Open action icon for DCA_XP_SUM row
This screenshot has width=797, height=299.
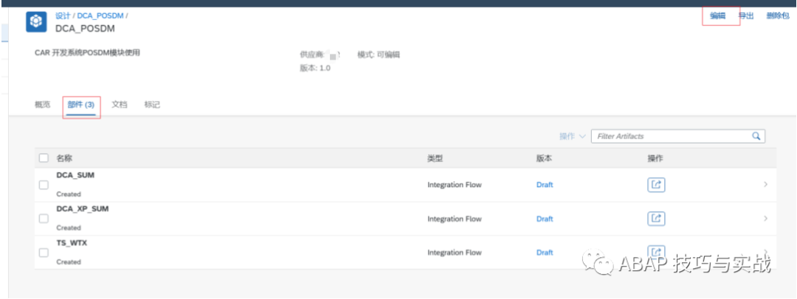pos(656,219)
